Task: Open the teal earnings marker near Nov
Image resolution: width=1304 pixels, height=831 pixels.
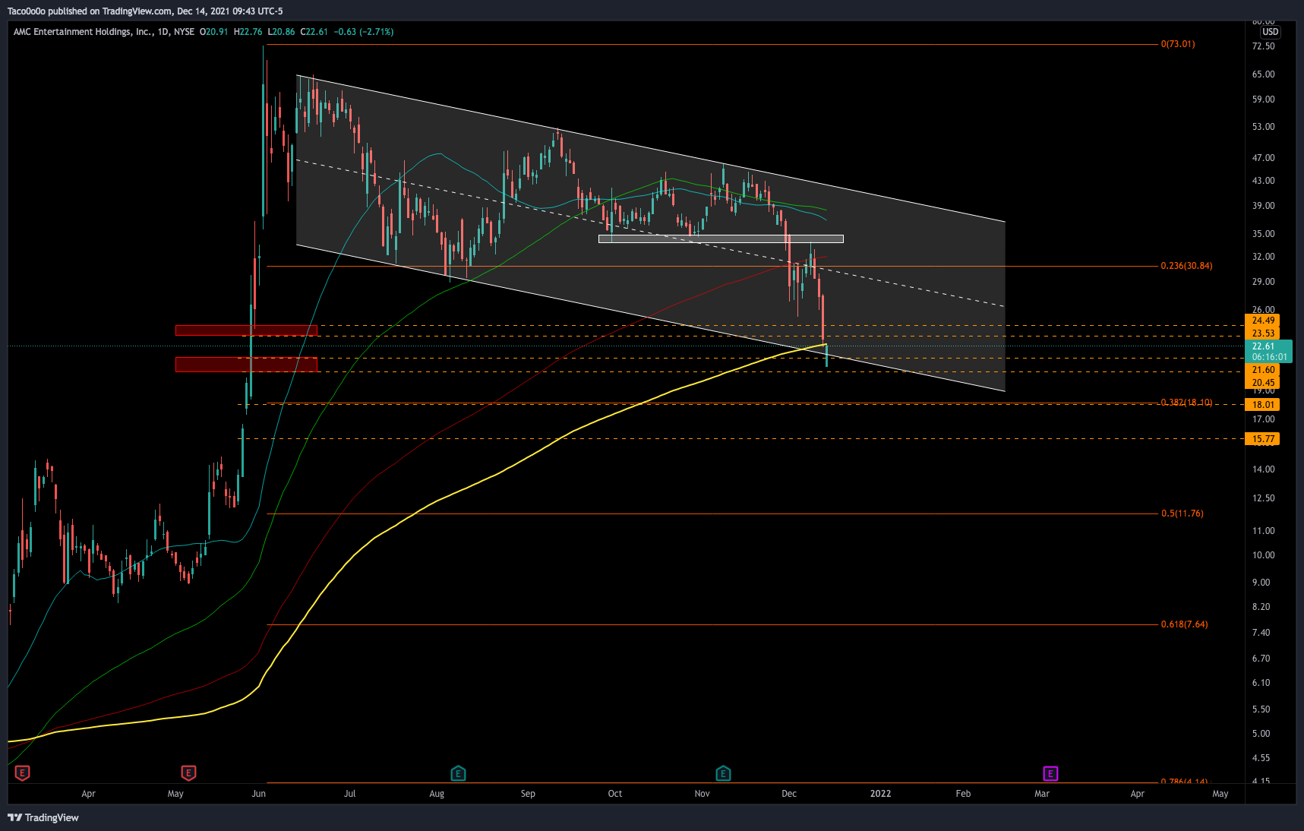Action: 723,773
